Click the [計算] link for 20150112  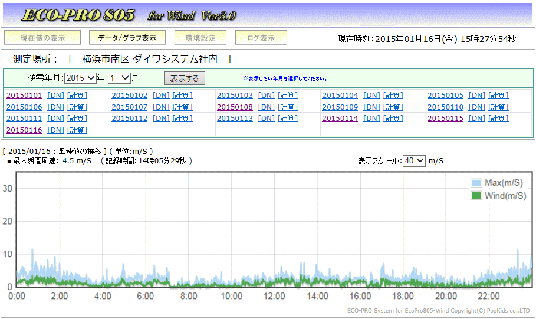[x=182, y=119]
